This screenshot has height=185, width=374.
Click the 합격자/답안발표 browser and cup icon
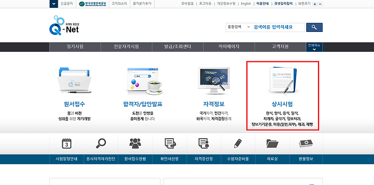pos(144,81)
